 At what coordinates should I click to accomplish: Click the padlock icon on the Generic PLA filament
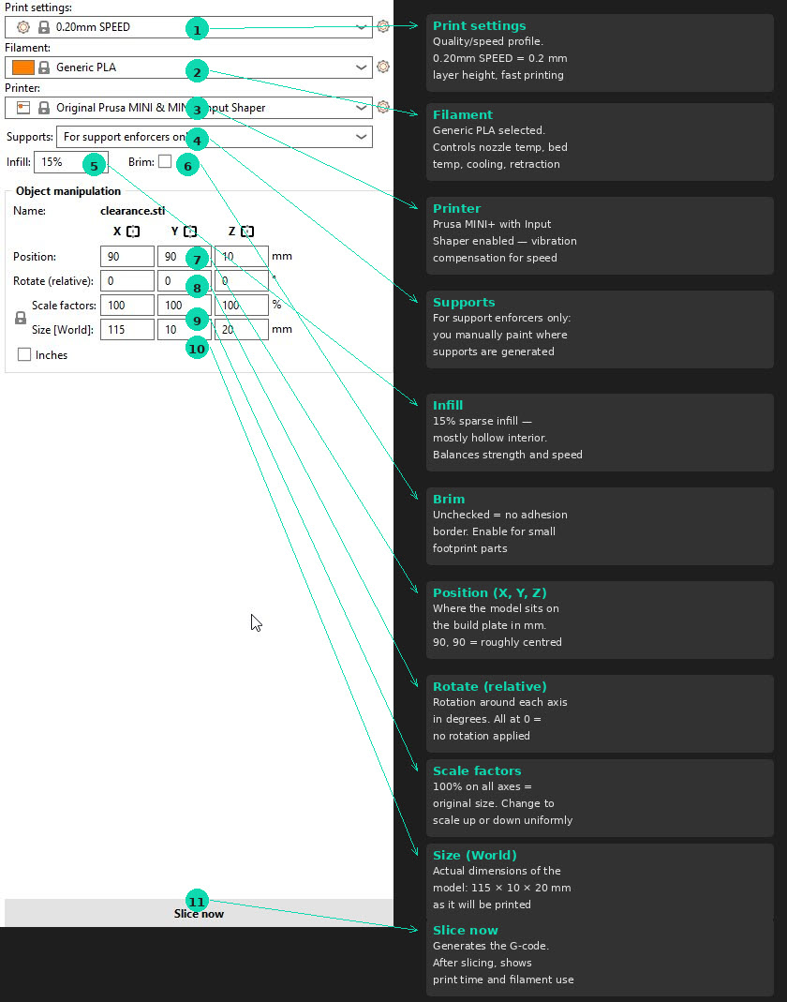tap(43, 67)
